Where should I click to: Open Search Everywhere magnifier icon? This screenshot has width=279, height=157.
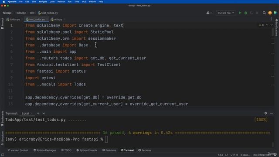point(264,13)
